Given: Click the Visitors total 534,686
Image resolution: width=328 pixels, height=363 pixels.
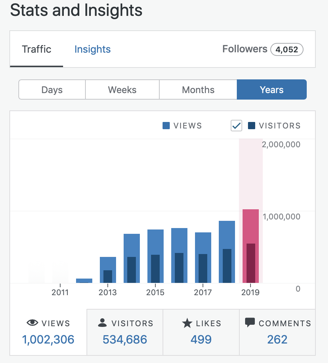Looking at the screenshot, I should pos(125,339).
